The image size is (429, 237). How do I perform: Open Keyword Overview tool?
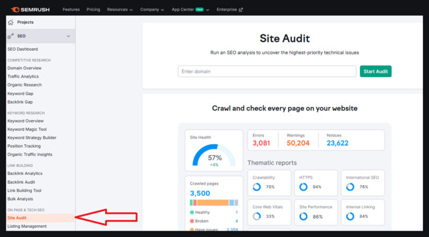pos(25,121)
